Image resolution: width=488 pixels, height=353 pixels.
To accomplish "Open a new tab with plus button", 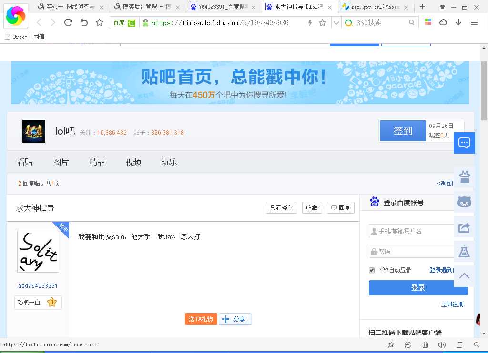I will tap(422, 7).
